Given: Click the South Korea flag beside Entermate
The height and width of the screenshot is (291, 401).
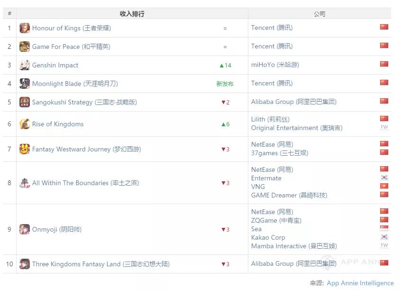Looking at the screenshot, I should coord(384,177).
